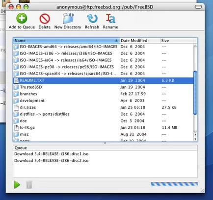
Task: Start the queue with green play button
Action: 17,185
